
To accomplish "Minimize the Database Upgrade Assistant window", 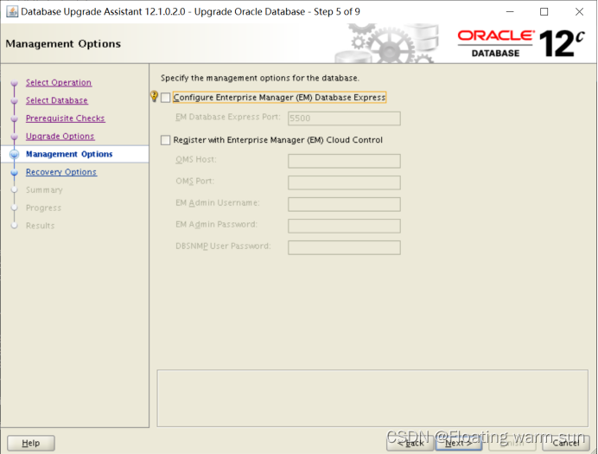I will pyautogui.click(x=510, y=12).
